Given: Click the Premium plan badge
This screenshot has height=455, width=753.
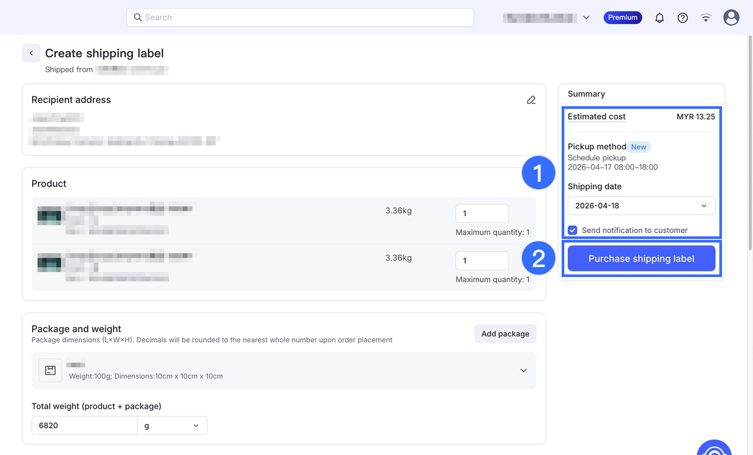Looking at the screenshot, I should pyautogui.click(x=622, y=18).
